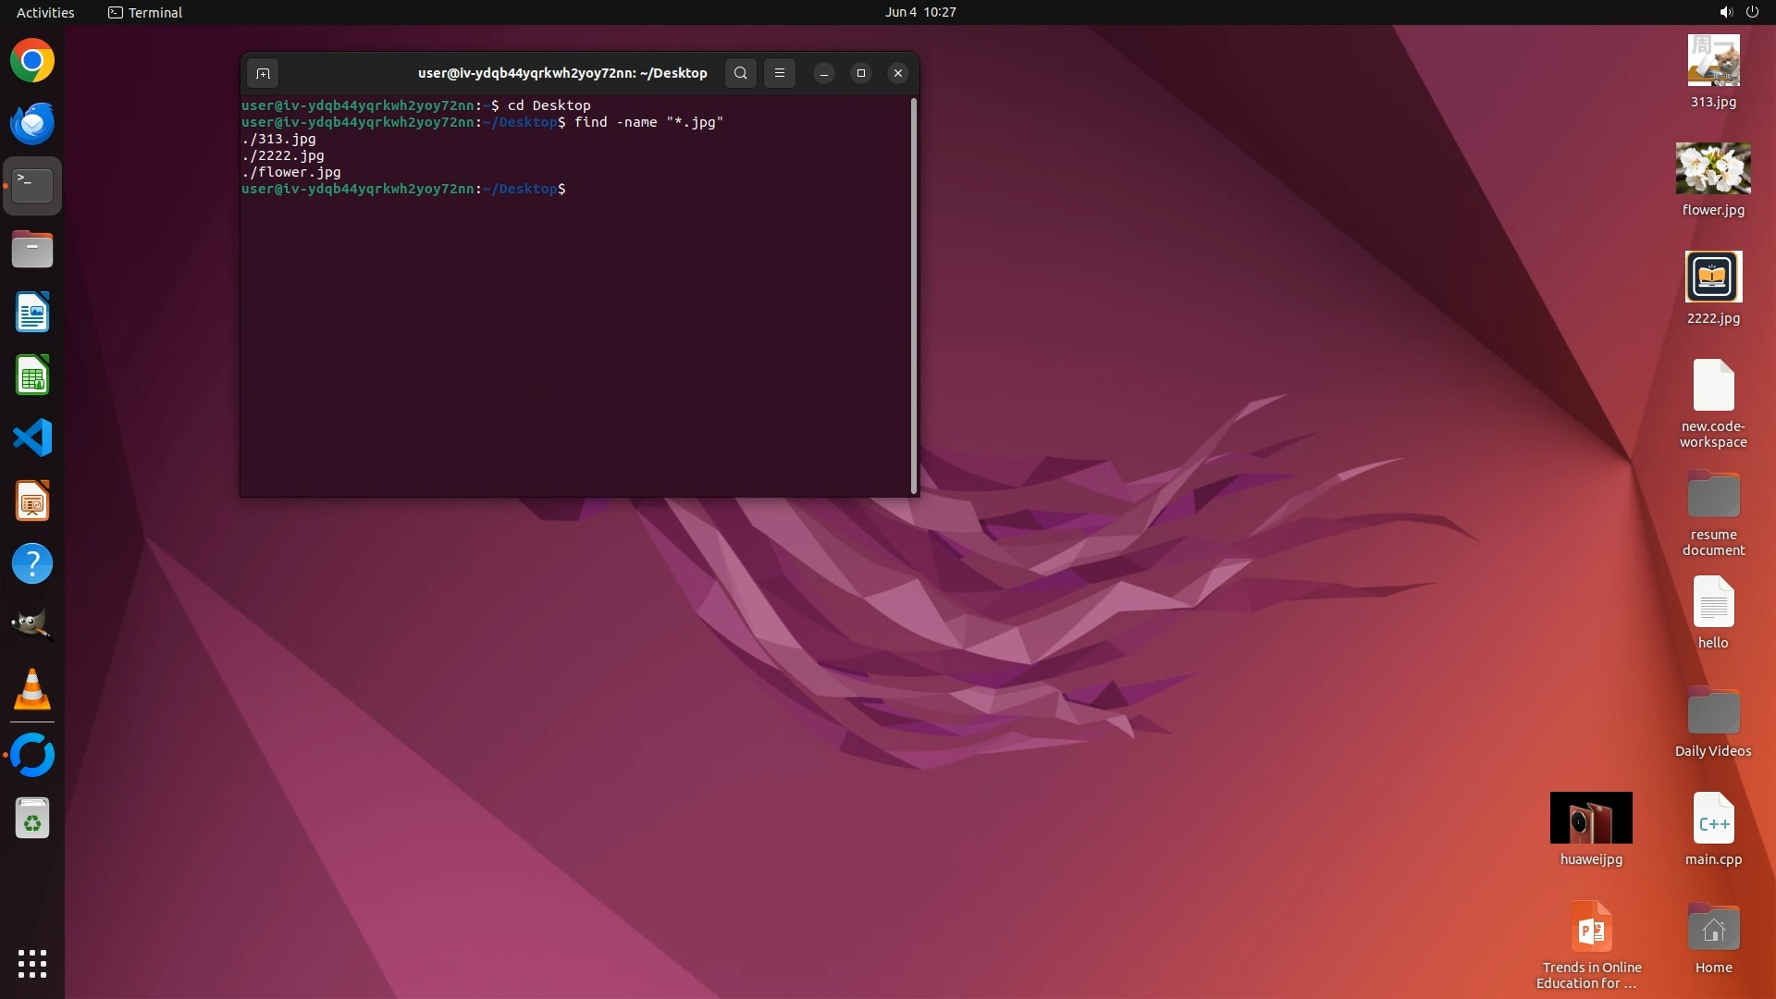
Task: Click the terminal search icon
Action: click(x=740, y=73)
